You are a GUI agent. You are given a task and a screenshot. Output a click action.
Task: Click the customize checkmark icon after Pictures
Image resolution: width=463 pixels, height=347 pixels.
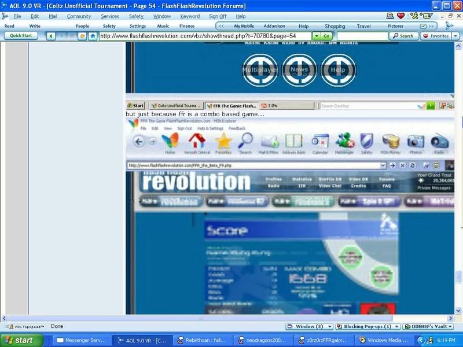(x=423, y=26)
